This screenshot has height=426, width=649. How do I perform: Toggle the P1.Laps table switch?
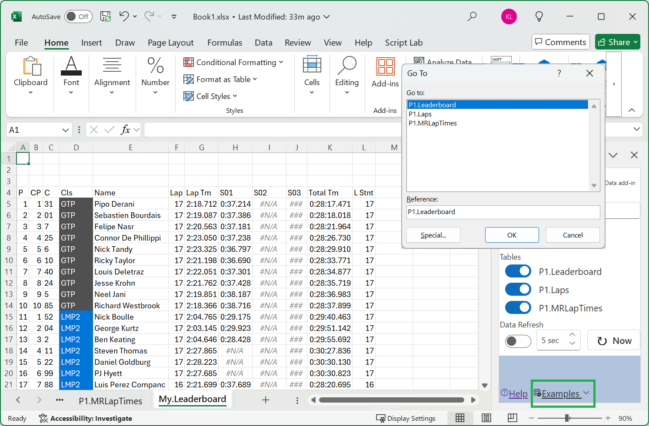(x=518, y=290)
